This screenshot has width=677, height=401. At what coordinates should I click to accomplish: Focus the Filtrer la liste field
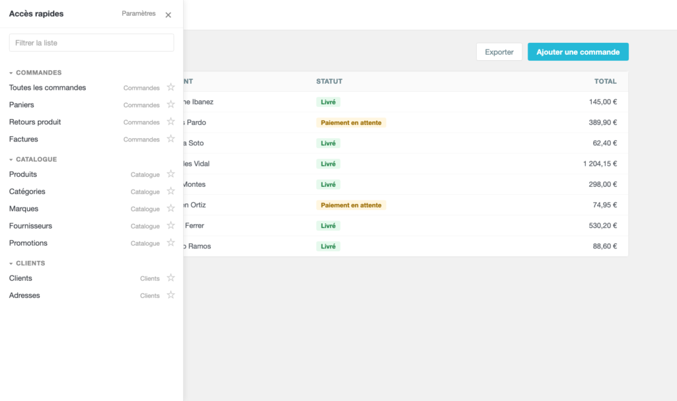[91, 43]
